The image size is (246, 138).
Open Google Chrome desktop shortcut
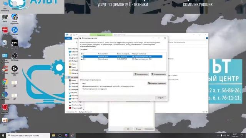point(5,83)
